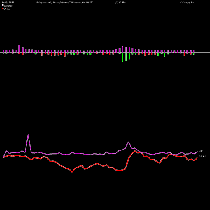Image resolution: width=210 pixels, height=210 pixels.
Task: Click the 9M volume value label
Action: pos(201,151)
